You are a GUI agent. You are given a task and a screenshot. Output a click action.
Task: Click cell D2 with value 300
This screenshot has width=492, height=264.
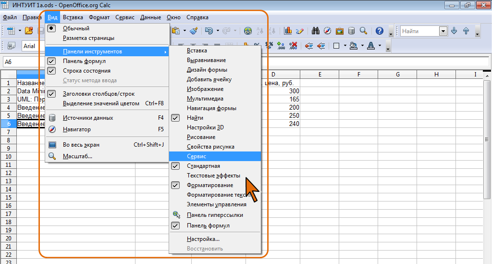click(273, 91)
